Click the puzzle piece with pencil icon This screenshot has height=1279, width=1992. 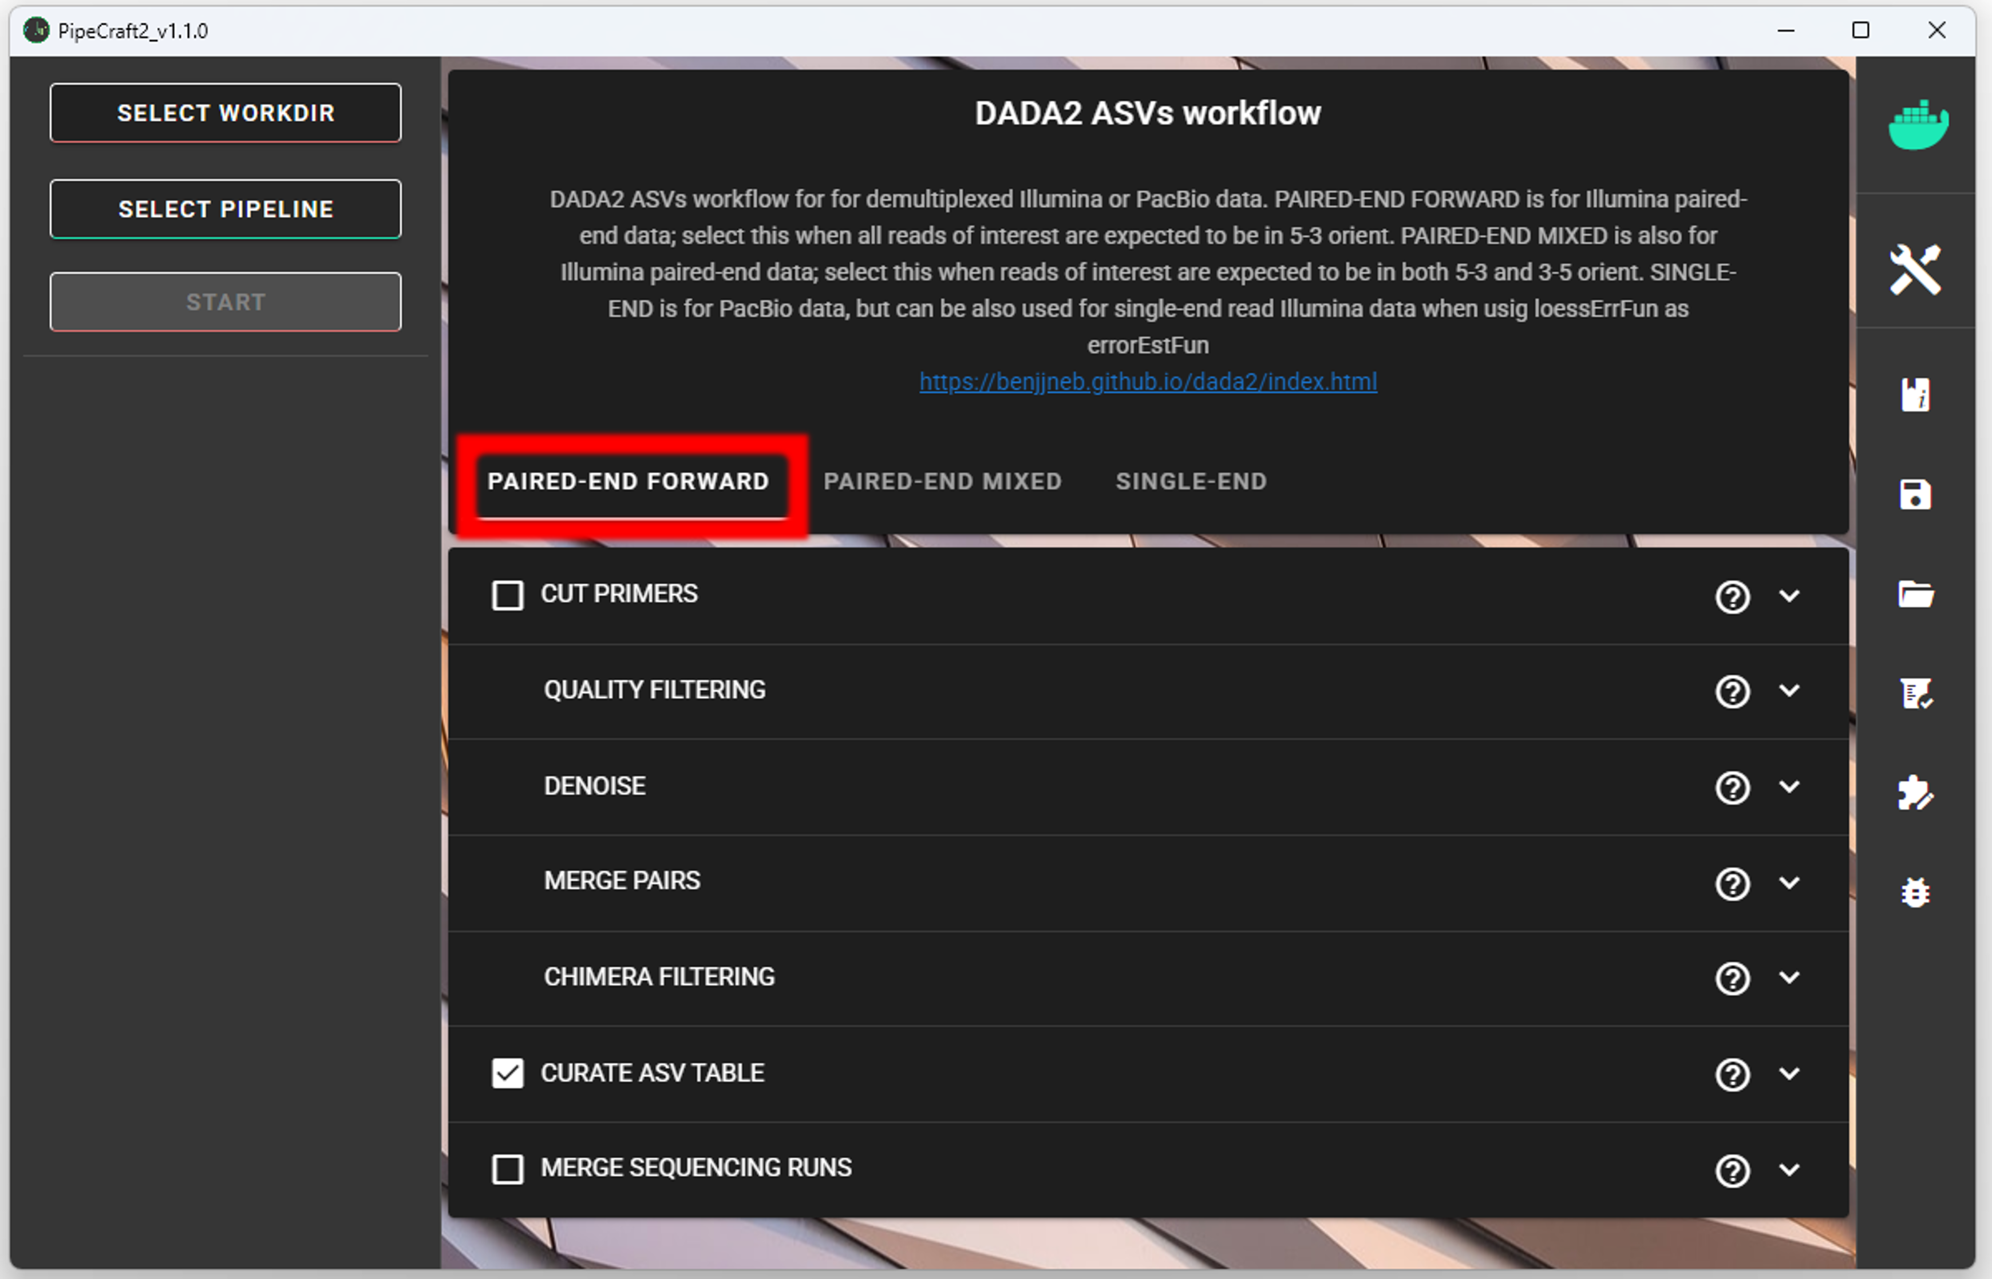tap(1915, 793)
